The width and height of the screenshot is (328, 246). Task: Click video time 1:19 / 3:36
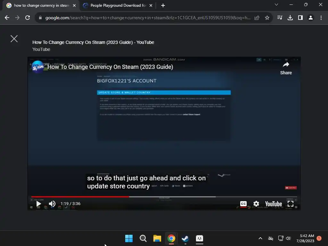(x=70, y=203)
